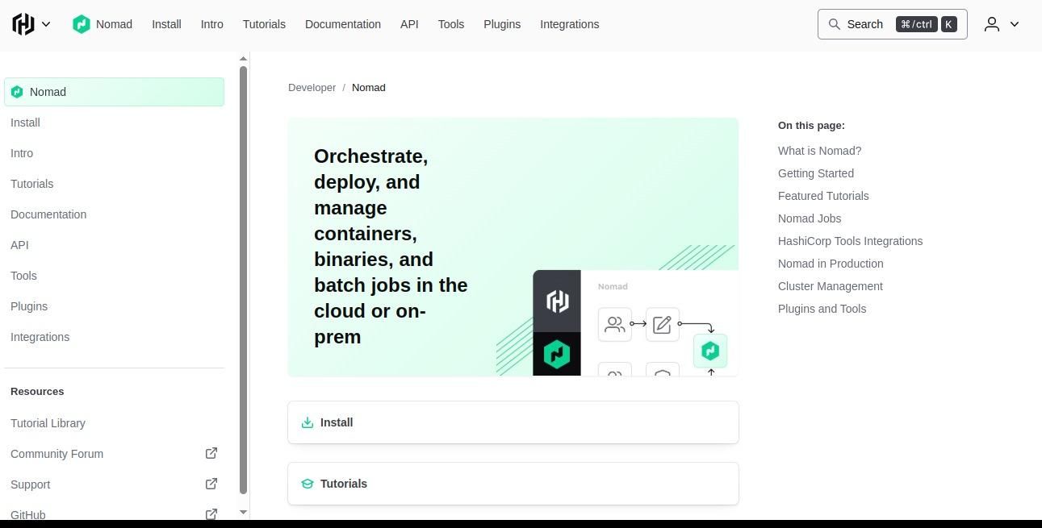Open the API top navigation item
The width and height of the screenshot is (1042, 528).
(409, 24)
